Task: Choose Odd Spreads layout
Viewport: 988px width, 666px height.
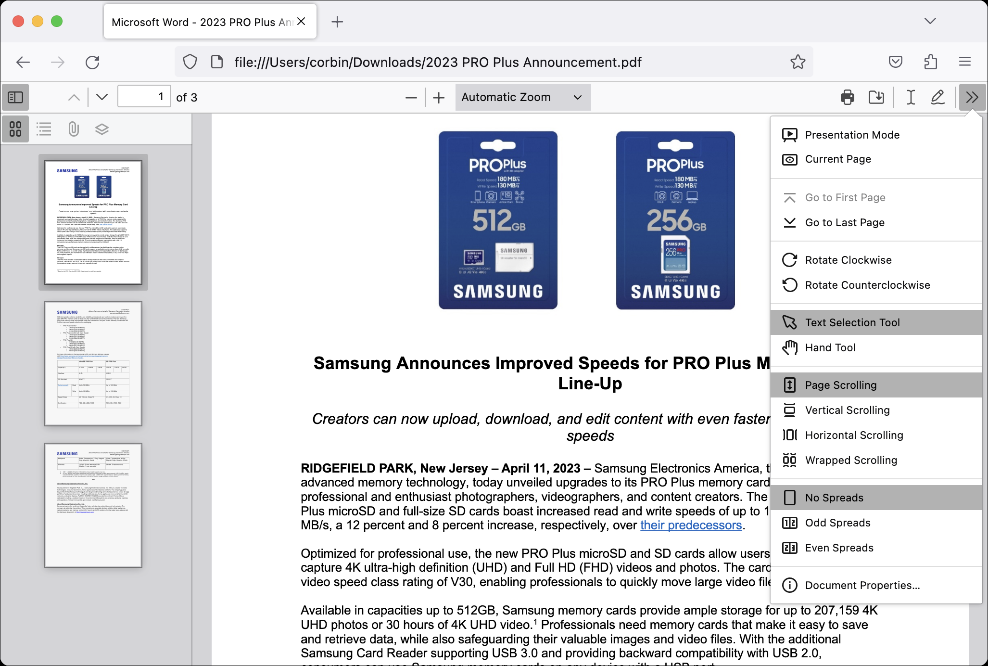Action: pyautogui.click(x=876, y=523)
